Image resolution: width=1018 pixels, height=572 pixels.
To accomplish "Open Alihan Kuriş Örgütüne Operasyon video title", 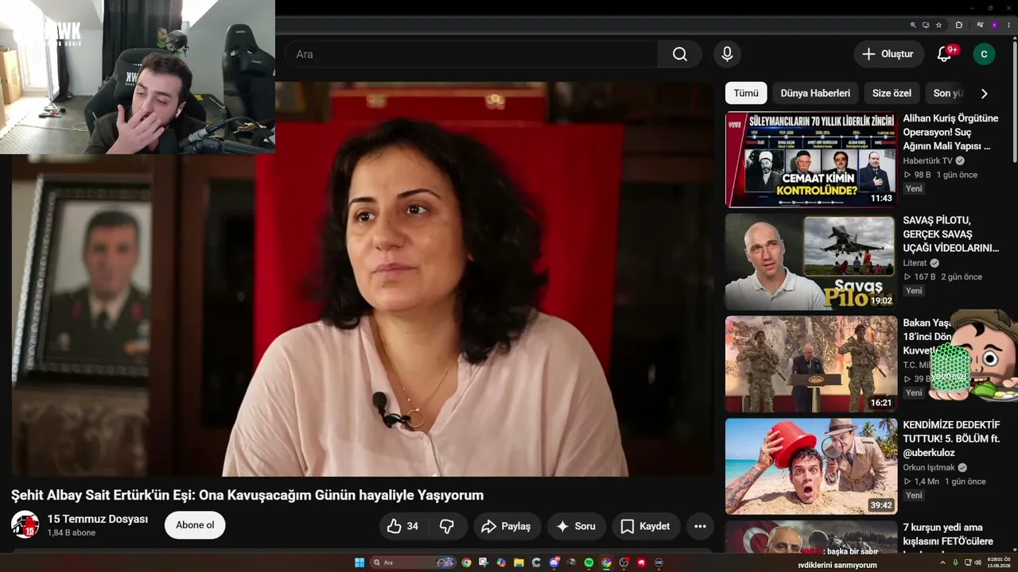I will point(950,132).
